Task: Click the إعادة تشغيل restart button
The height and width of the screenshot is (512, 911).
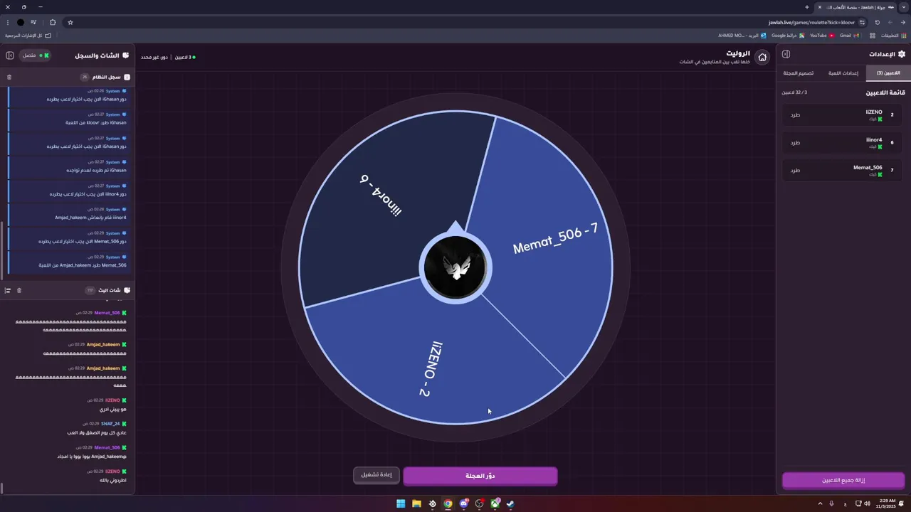Action: (x=376, y=475)
